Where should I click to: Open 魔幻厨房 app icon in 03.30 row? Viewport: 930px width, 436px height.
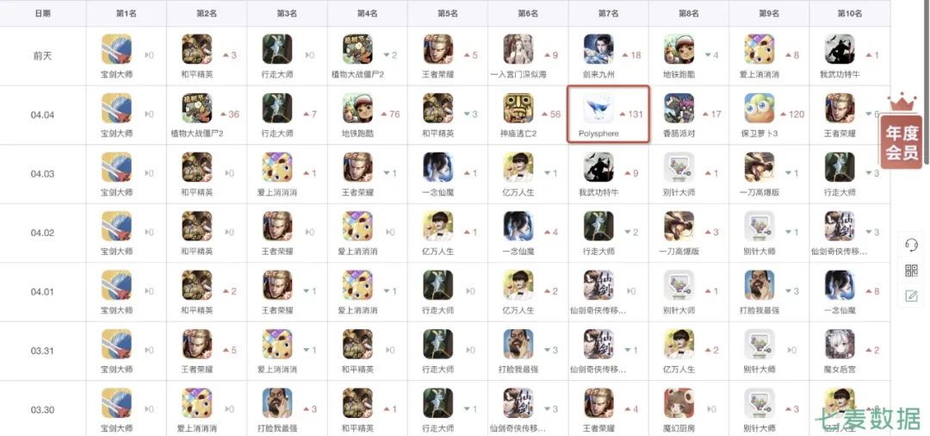click(x=679, y=403)
